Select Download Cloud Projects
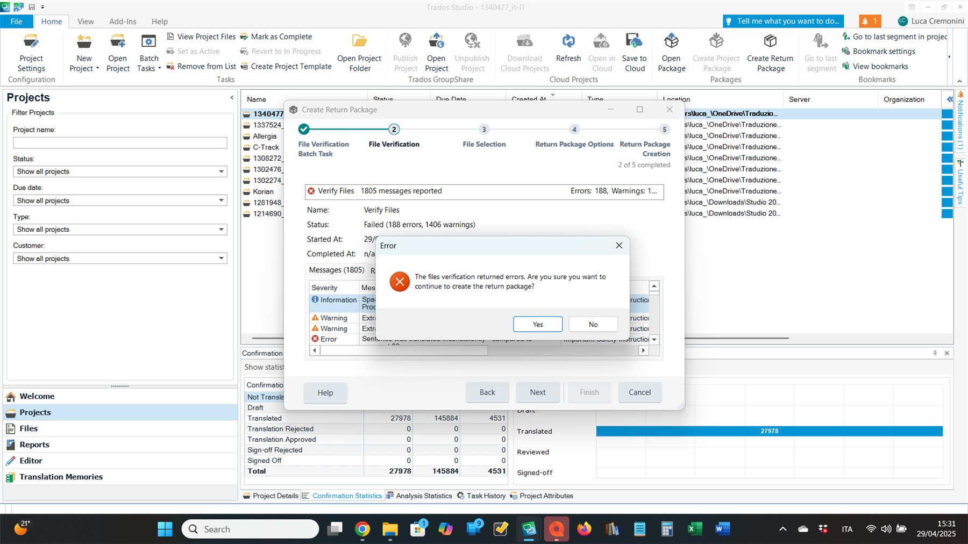This screenshot has height=544, width=968. (x=524, y=51)
